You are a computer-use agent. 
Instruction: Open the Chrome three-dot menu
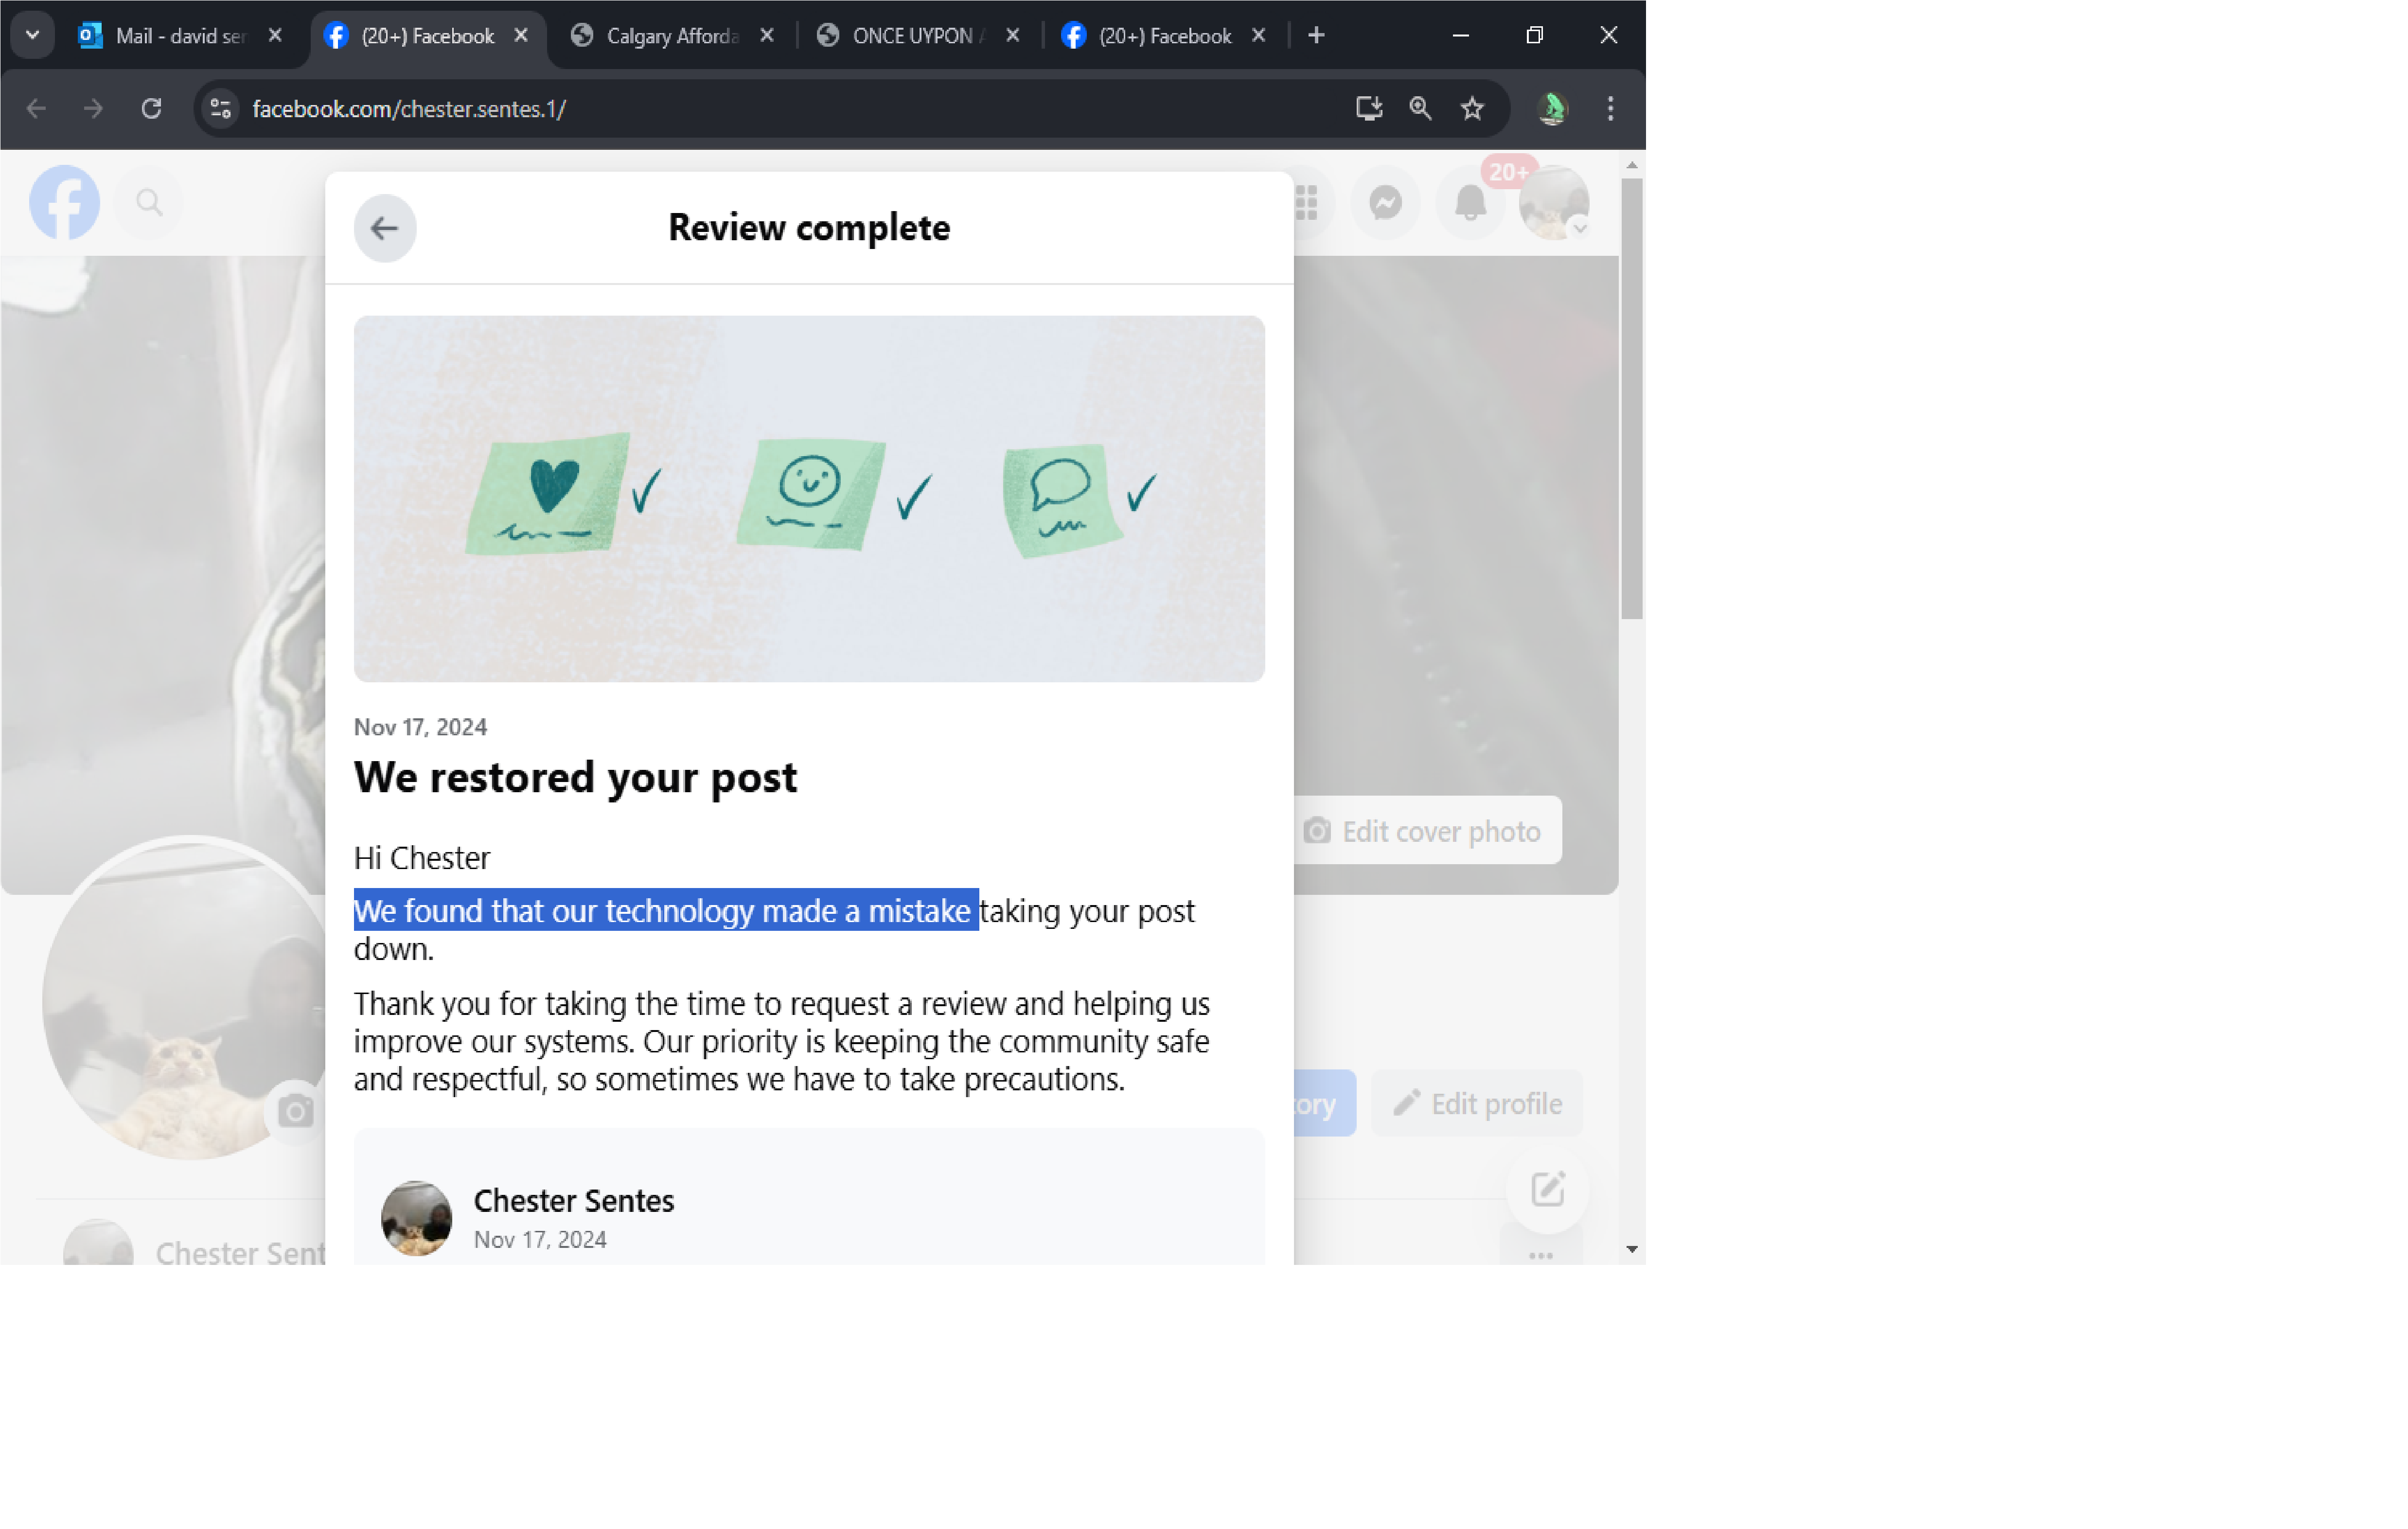pos(1610,108)
